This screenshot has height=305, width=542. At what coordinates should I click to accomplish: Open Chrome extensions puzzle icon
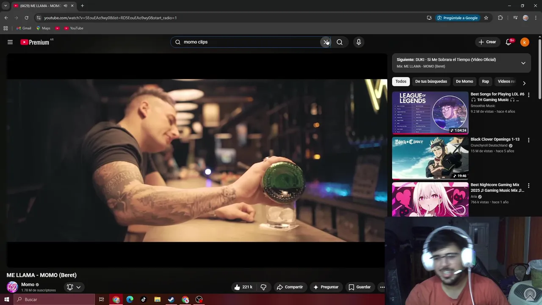coord(501,18)
